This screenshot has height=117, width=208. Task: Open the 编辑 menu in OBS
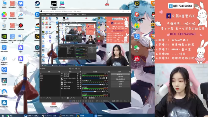point(48,14)
